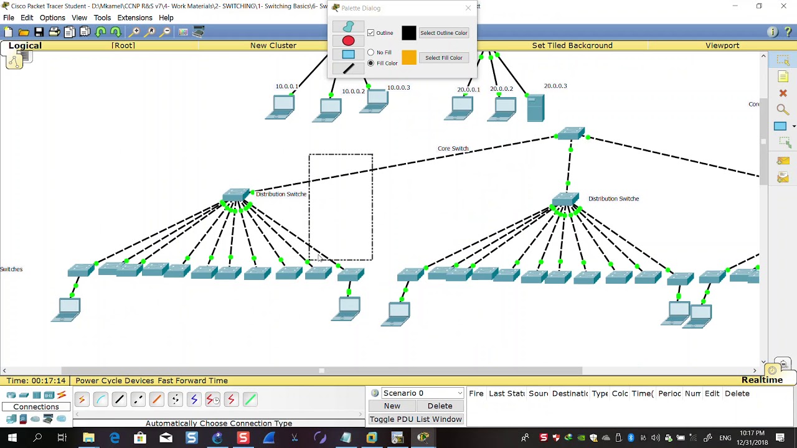Open the Tools menu
Viewport: 797px width, 448px height.
102,17
